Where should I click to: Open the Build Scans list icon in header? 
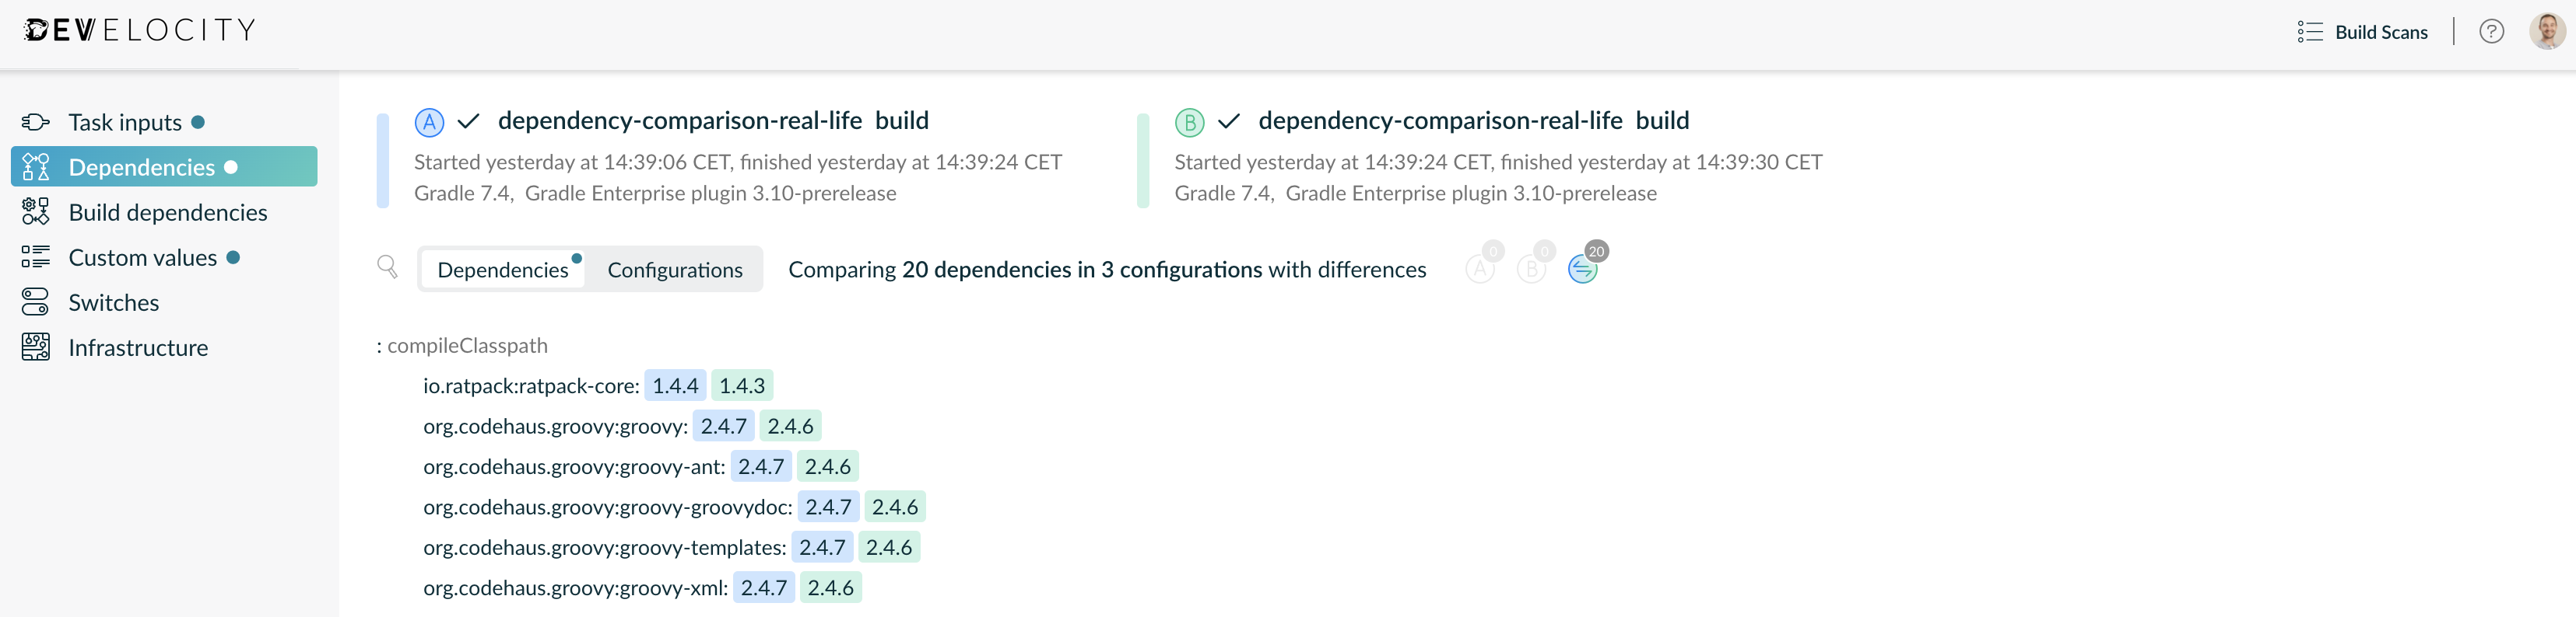pos(2311,31)
